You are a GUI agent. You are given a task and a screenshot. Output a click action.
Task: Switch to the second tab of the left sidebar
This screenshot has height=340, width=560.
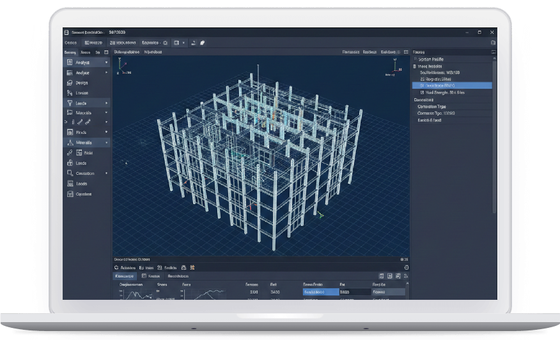pyautogui.click(x=86, y=52)
